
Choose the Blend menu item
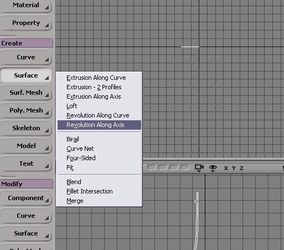(99, 182)
